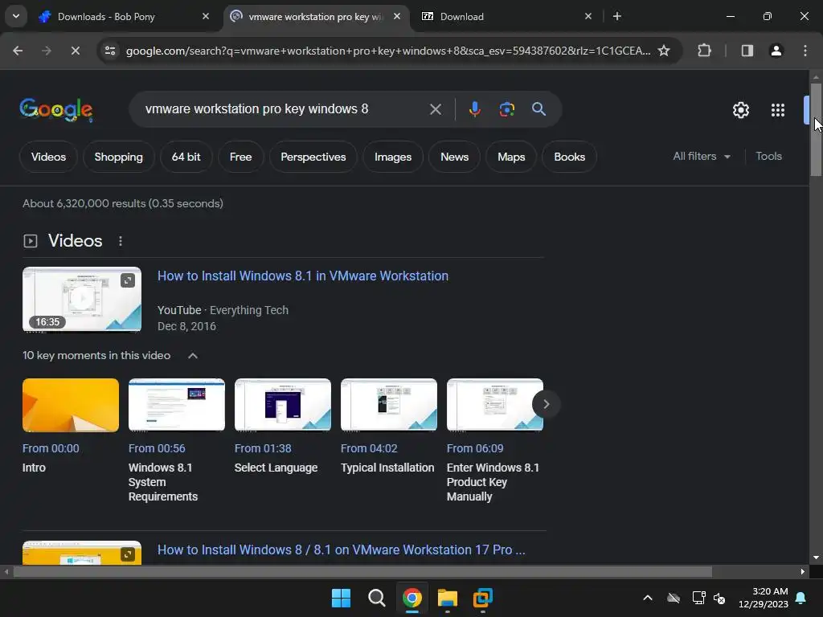The image size is (823, 617).
Task: Stop loading the page
Action: 75,51
